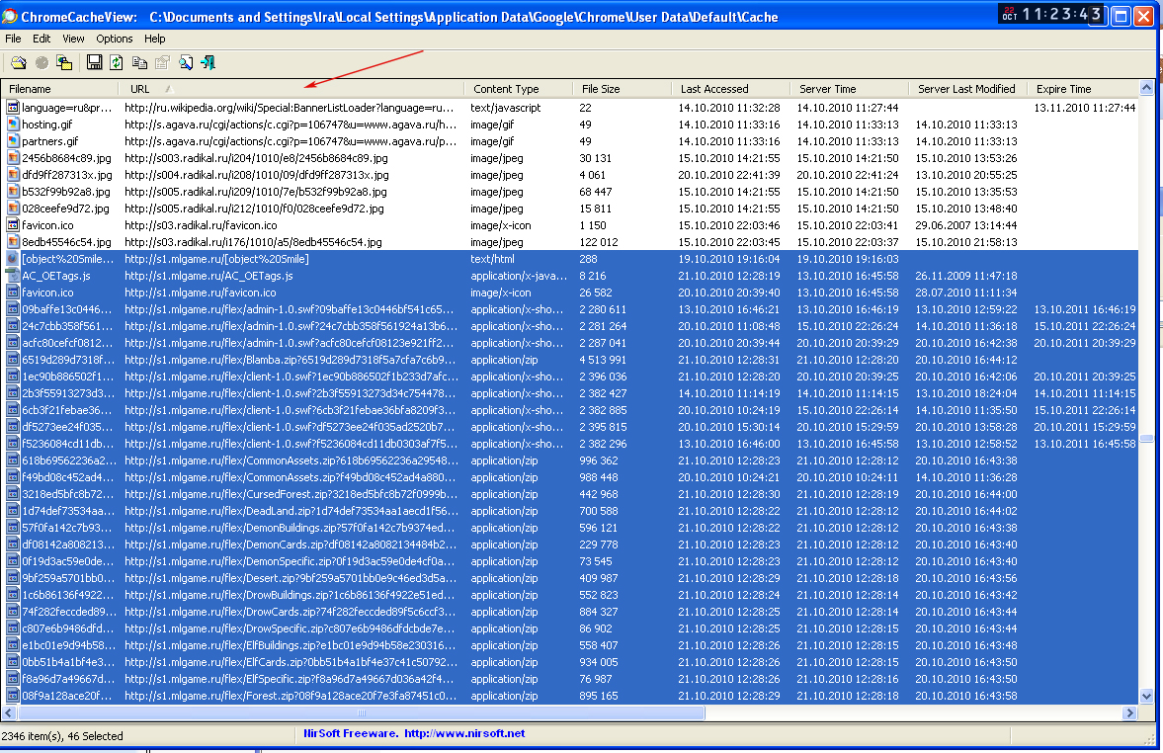Click the Open Cache Folder toolbar icon
The image size is (1163, 753).
coord(18,63)
